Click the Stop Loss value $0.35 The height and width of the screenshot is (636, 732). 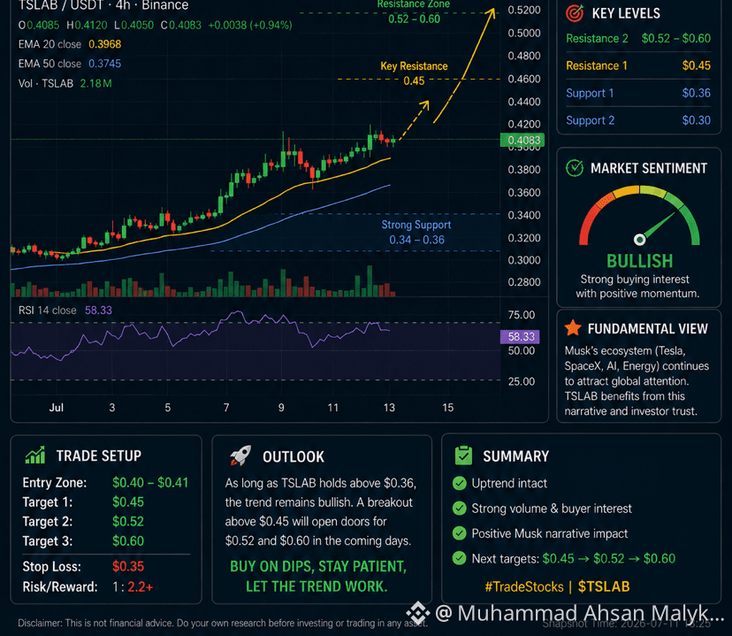[x=128, y=566]
